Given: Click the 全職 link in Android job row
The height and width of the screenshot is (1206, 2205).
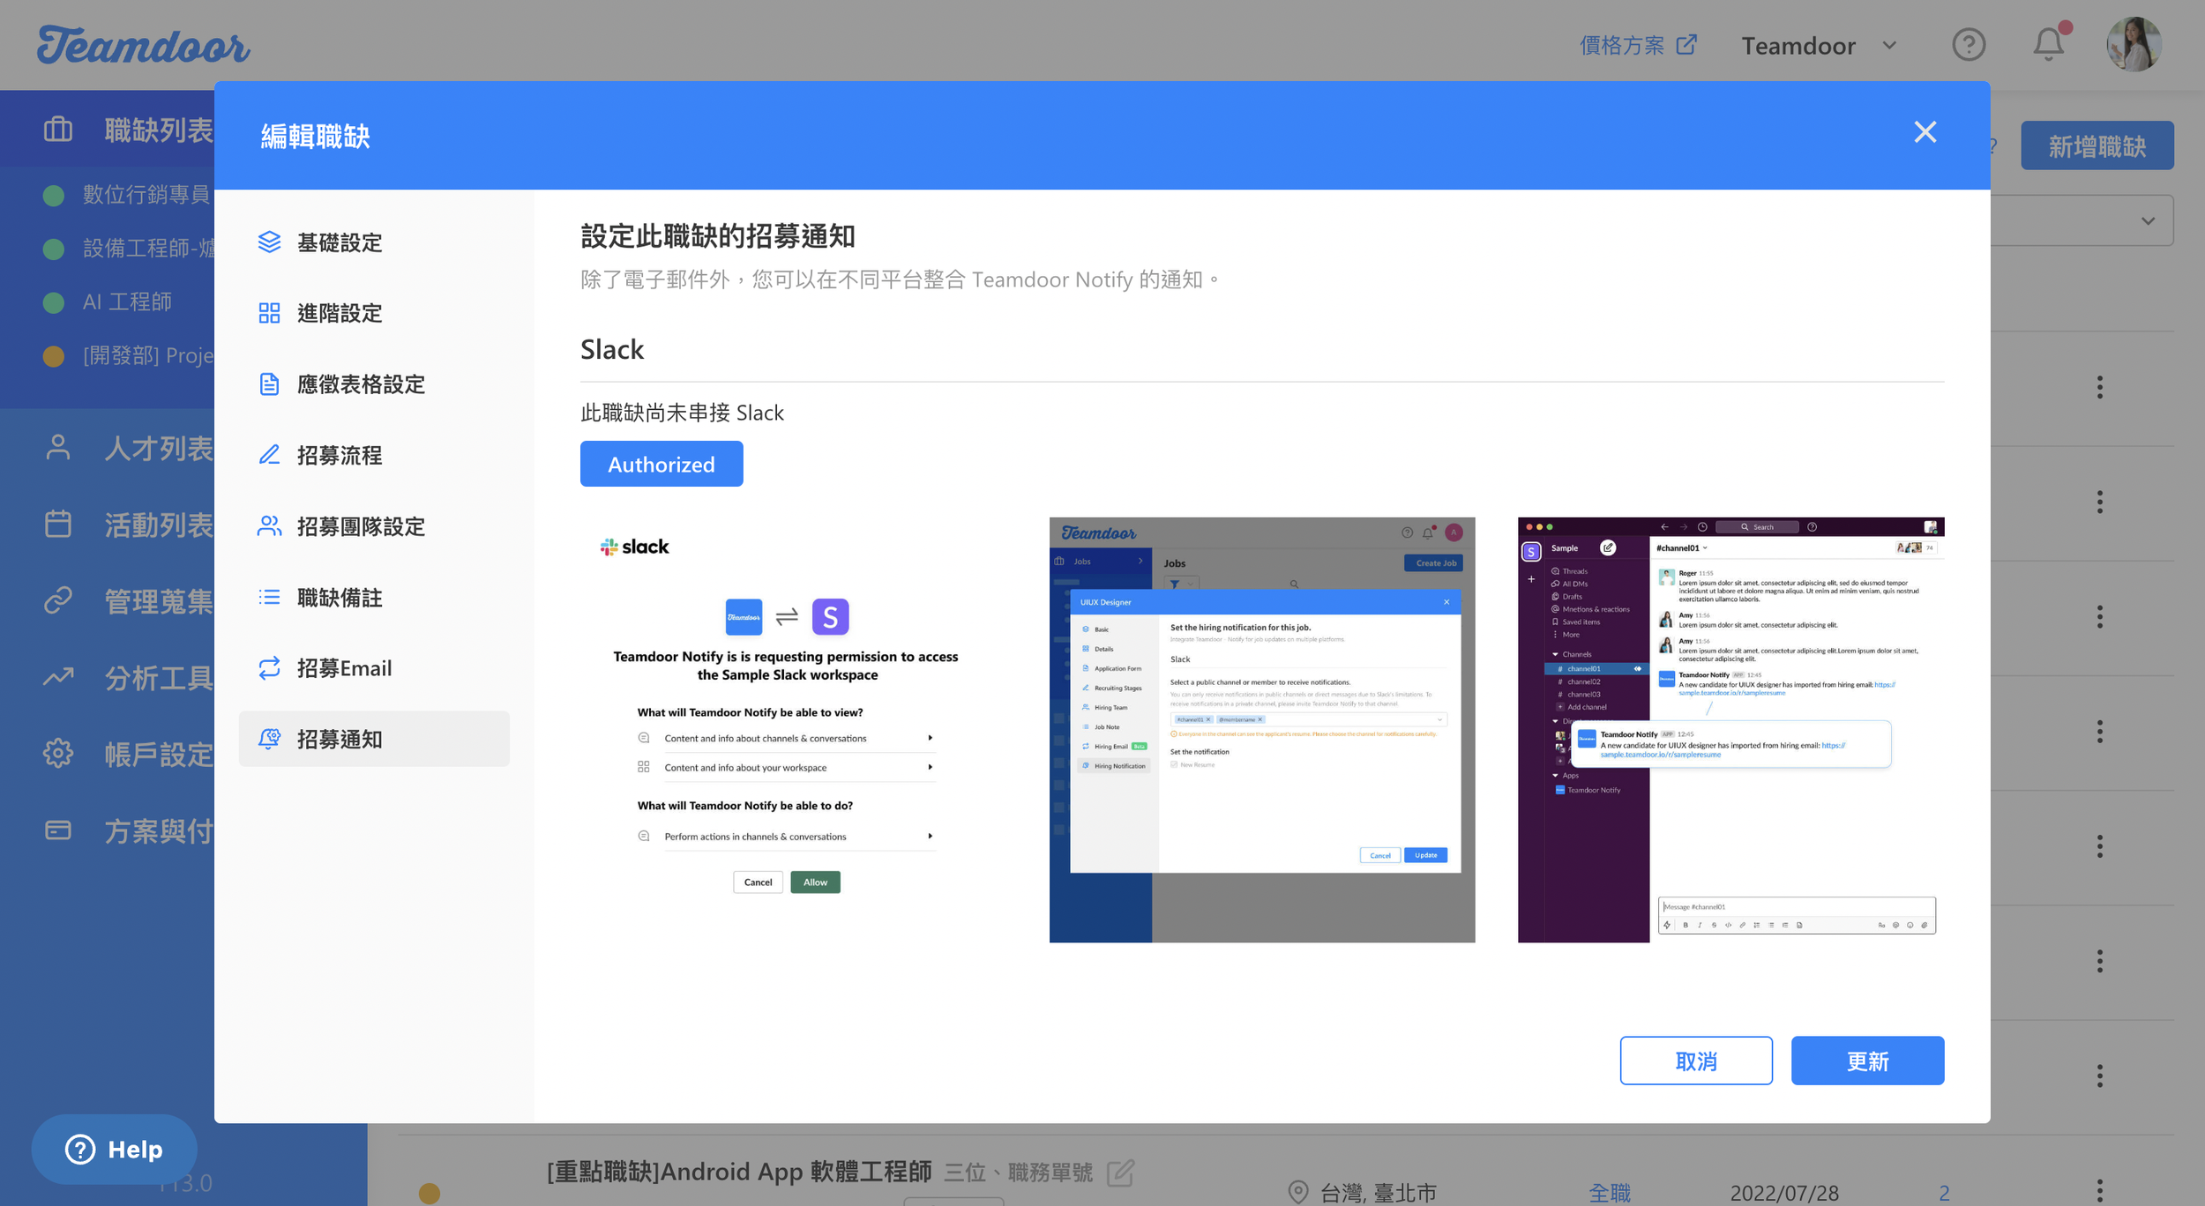Looking at the screenshot, I should (1610, 1193).
